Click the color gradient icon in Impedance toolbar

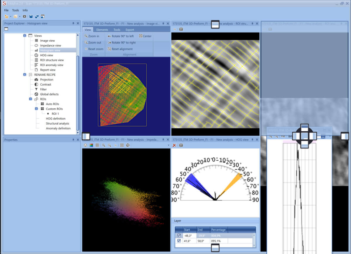coord(91,145)
